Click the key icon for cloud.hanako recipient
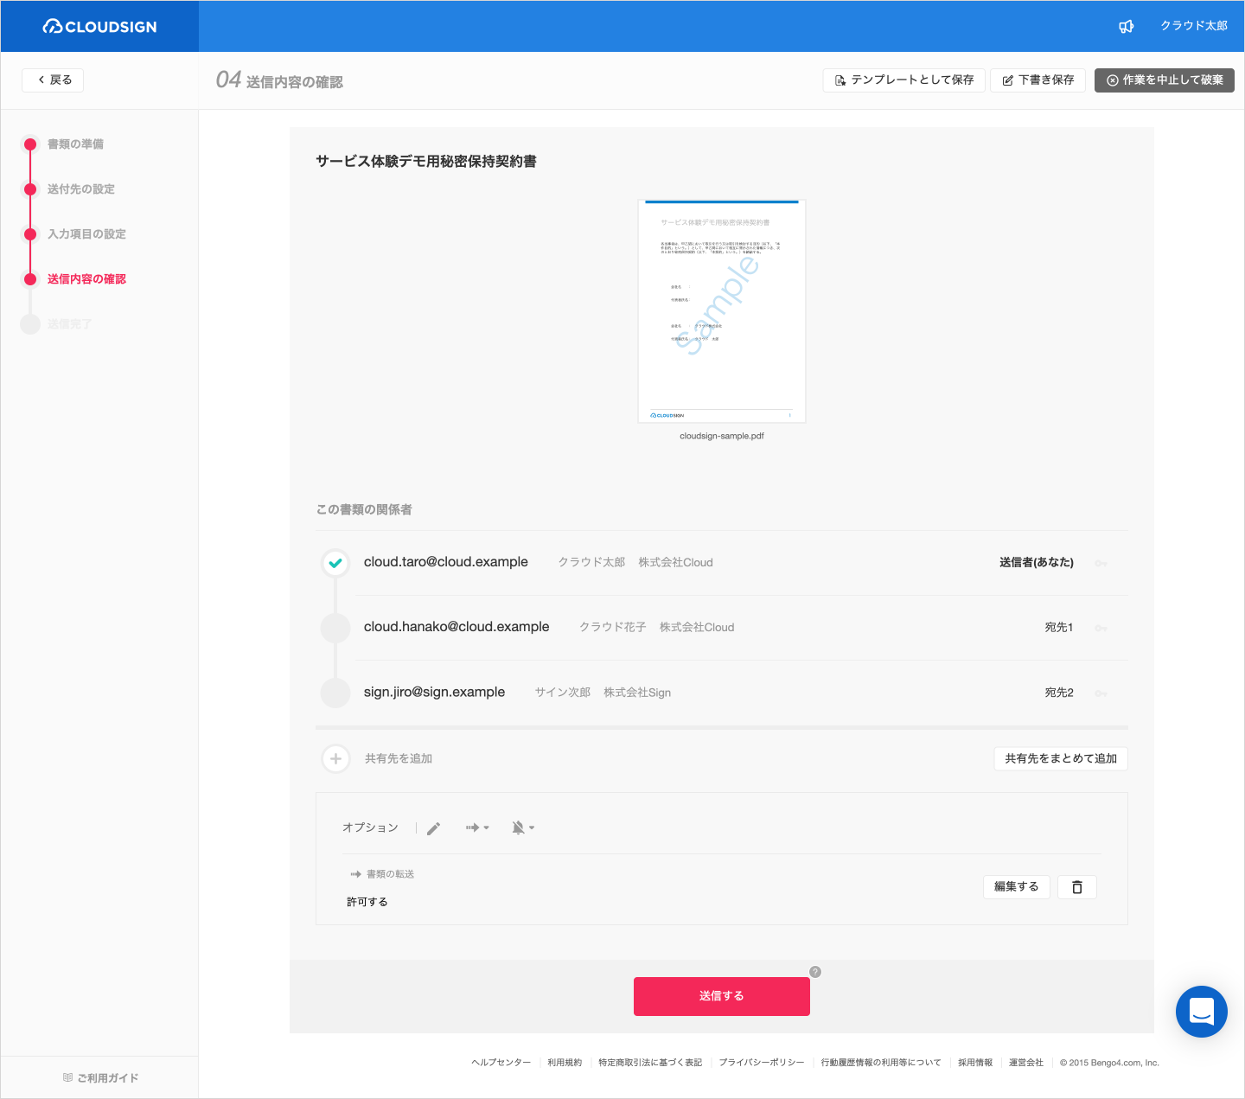 (x=1101, y=628)
